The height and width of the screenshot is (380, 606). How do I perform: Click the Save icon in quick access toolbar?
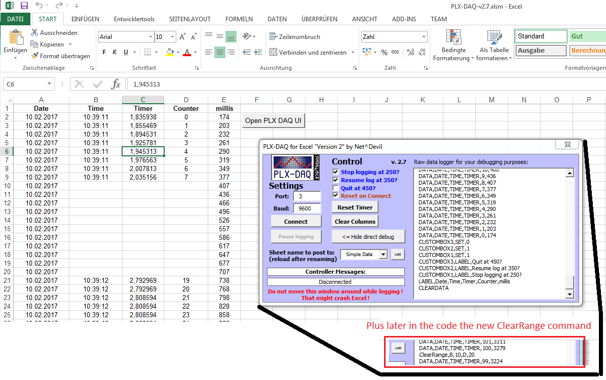(24, 6)
